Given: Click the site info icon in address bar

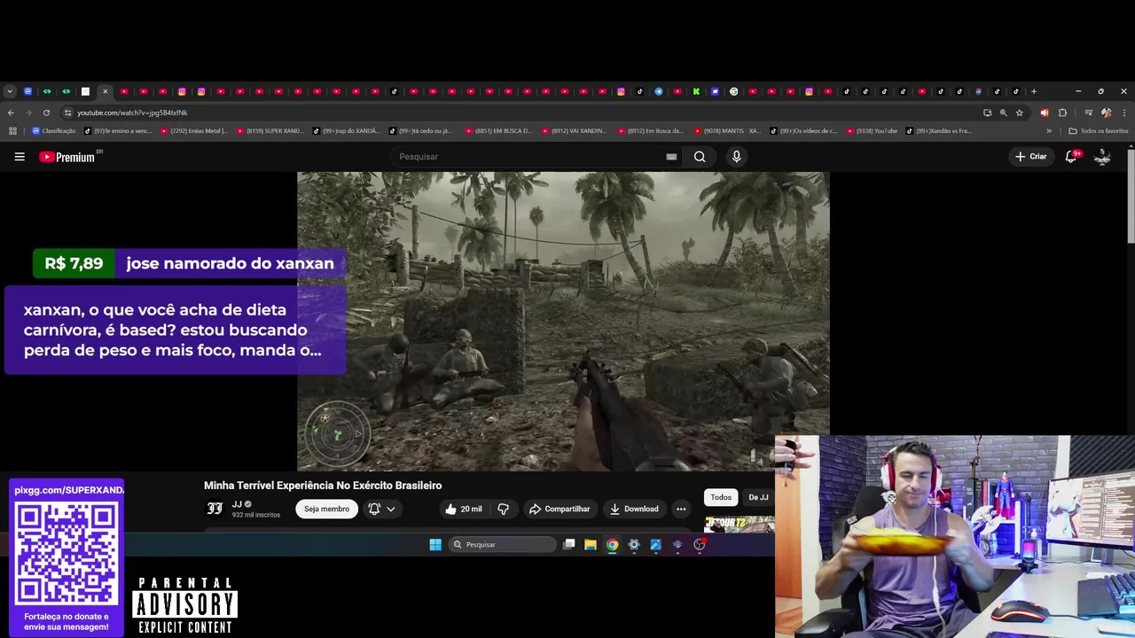Looking at the screenshot, I should click(x=67, y=113).
